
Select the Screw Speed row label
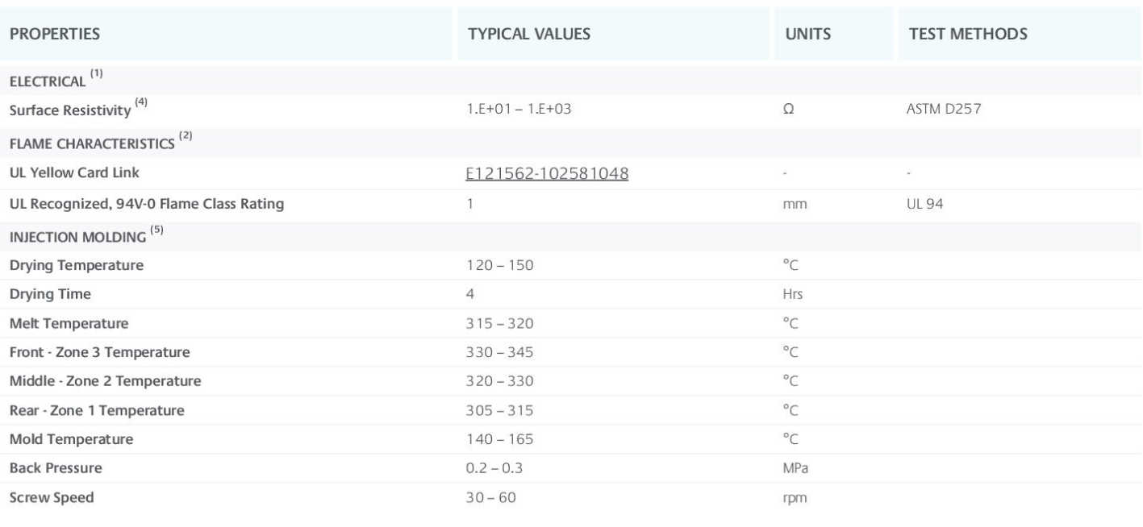[52, 497]
